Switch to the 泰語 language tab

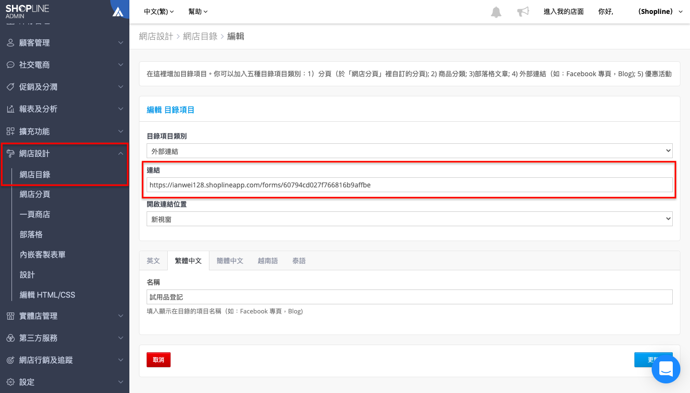coord(299,261)
